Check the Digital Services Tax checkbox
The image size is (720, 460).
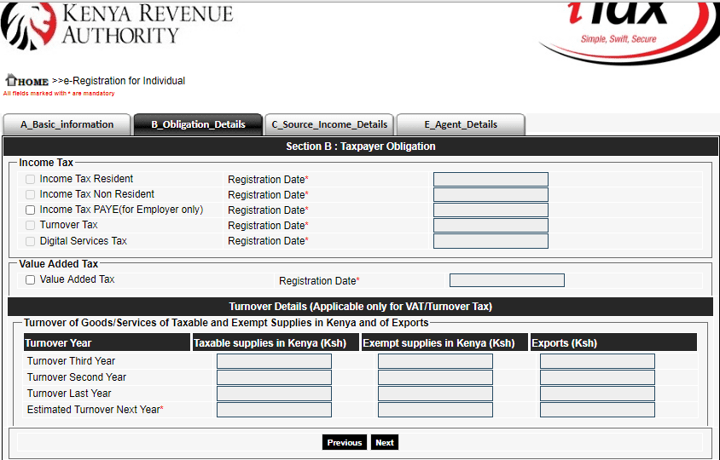coord(31,241)
